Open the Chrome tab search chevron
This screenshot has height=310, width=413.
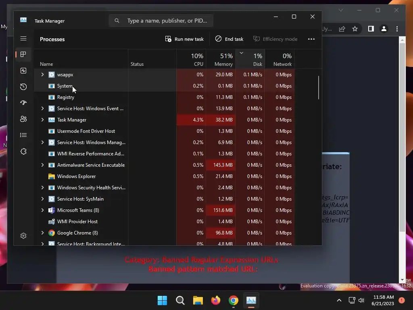[341, 10]
